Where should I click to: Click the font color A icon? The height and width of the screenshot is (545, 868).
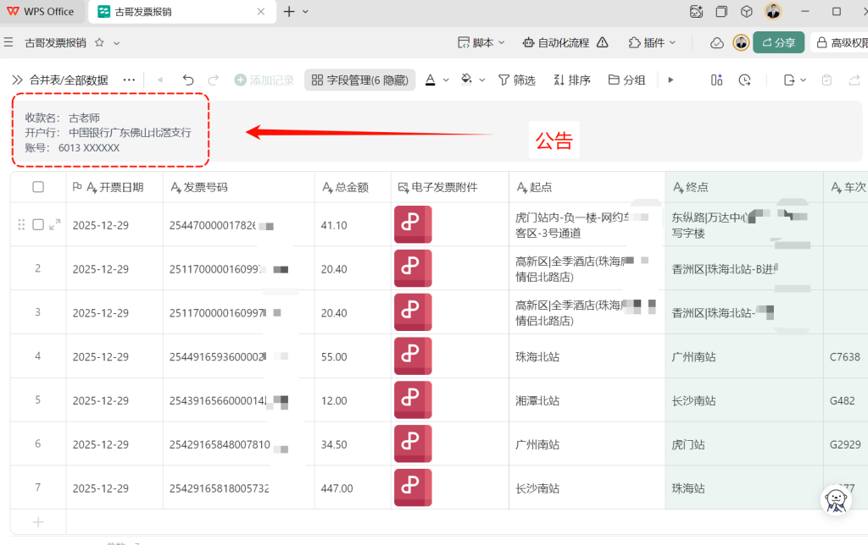[x=430, y=80]
